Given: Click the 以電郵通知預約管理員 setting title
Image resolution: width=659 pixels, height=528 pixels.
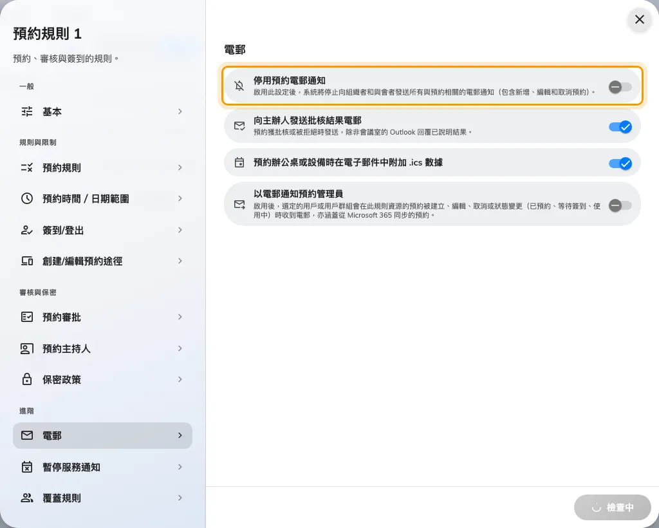Looking at the screenshot, I should click(298, 194).
